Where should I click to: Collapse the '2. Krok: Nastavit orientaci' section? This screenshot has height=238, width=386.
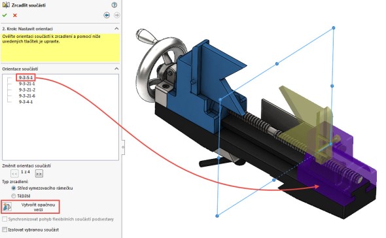click(116, 29)
